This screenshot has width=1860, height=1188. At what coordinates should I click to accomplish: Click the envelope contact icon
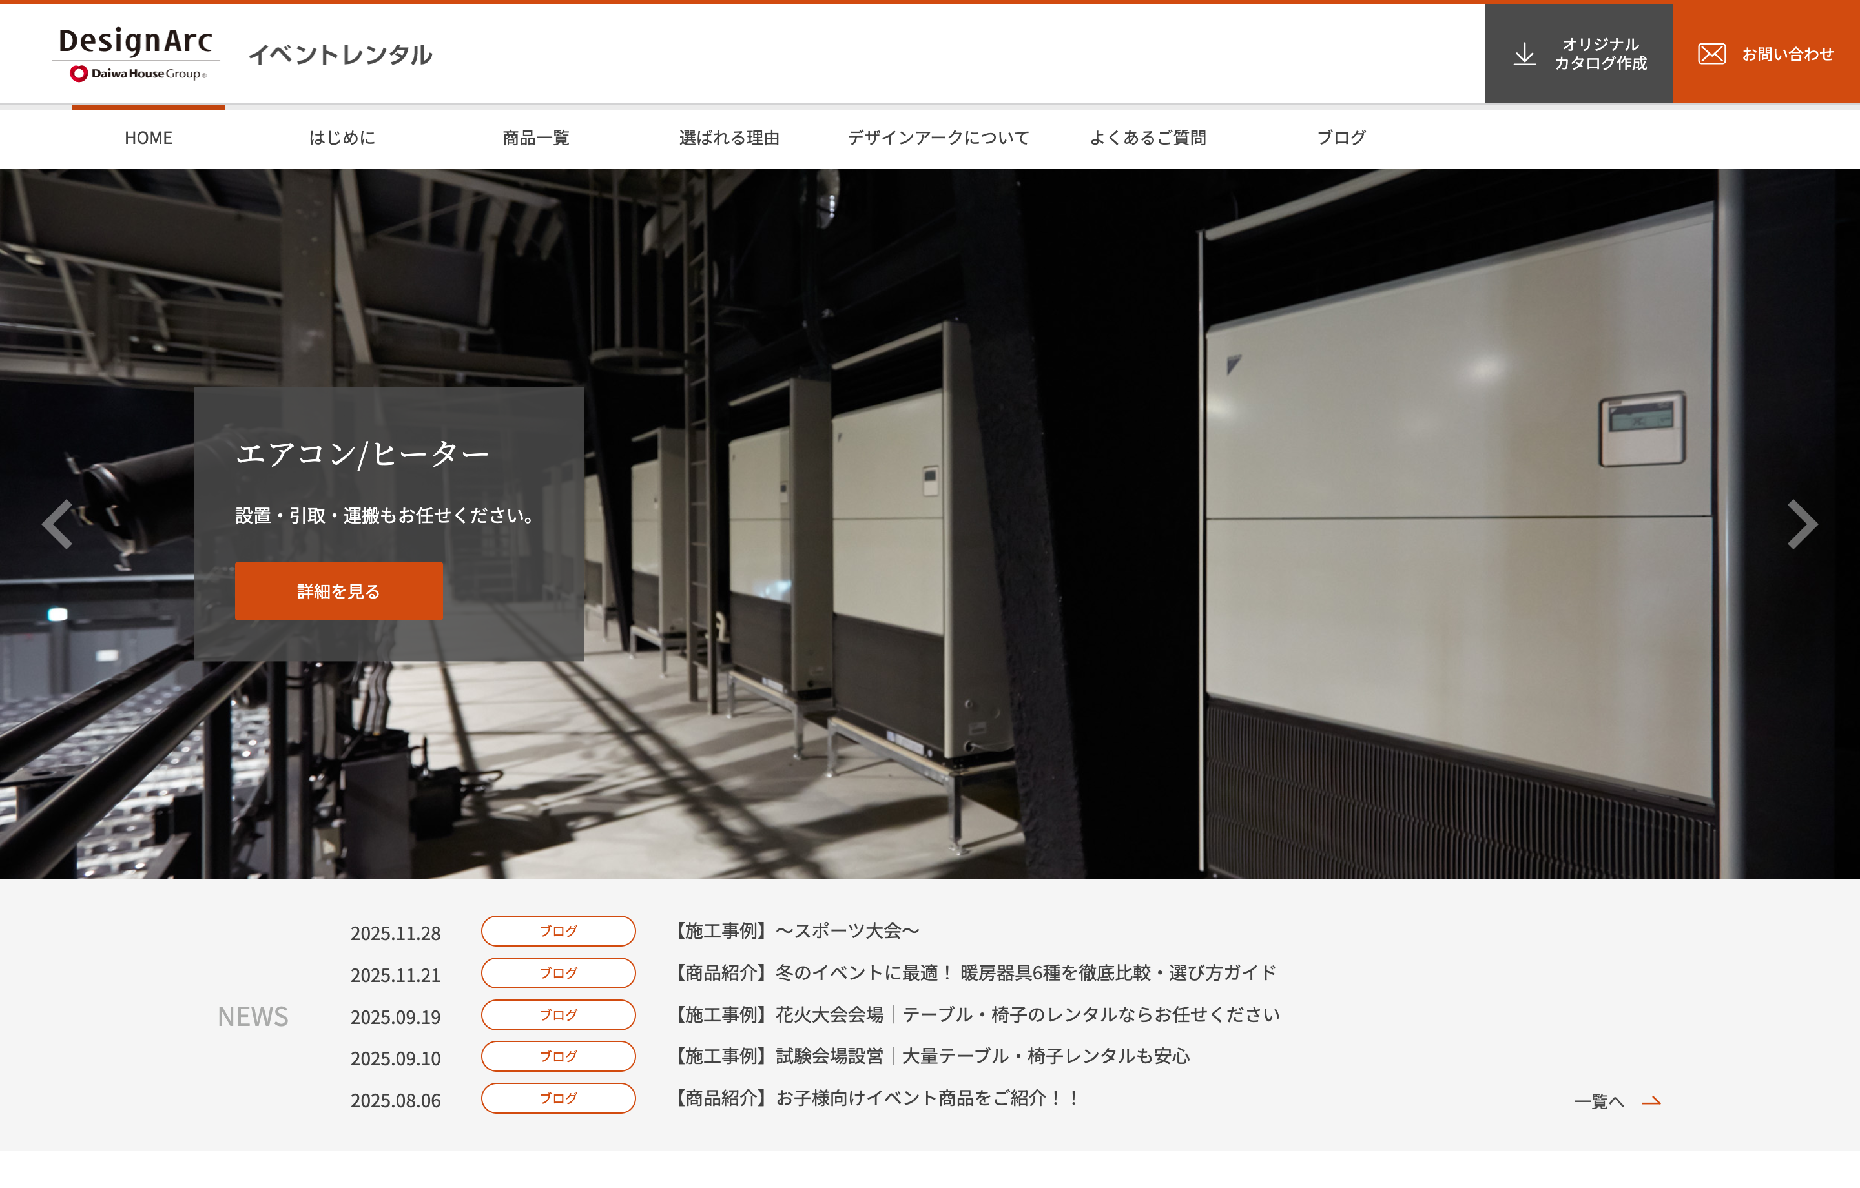pos(1711,54)
